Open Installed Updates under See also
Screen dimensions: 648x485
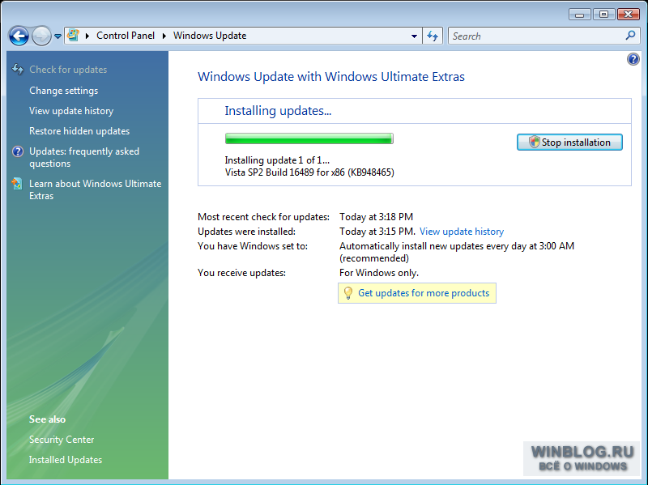tap(66, 460)
